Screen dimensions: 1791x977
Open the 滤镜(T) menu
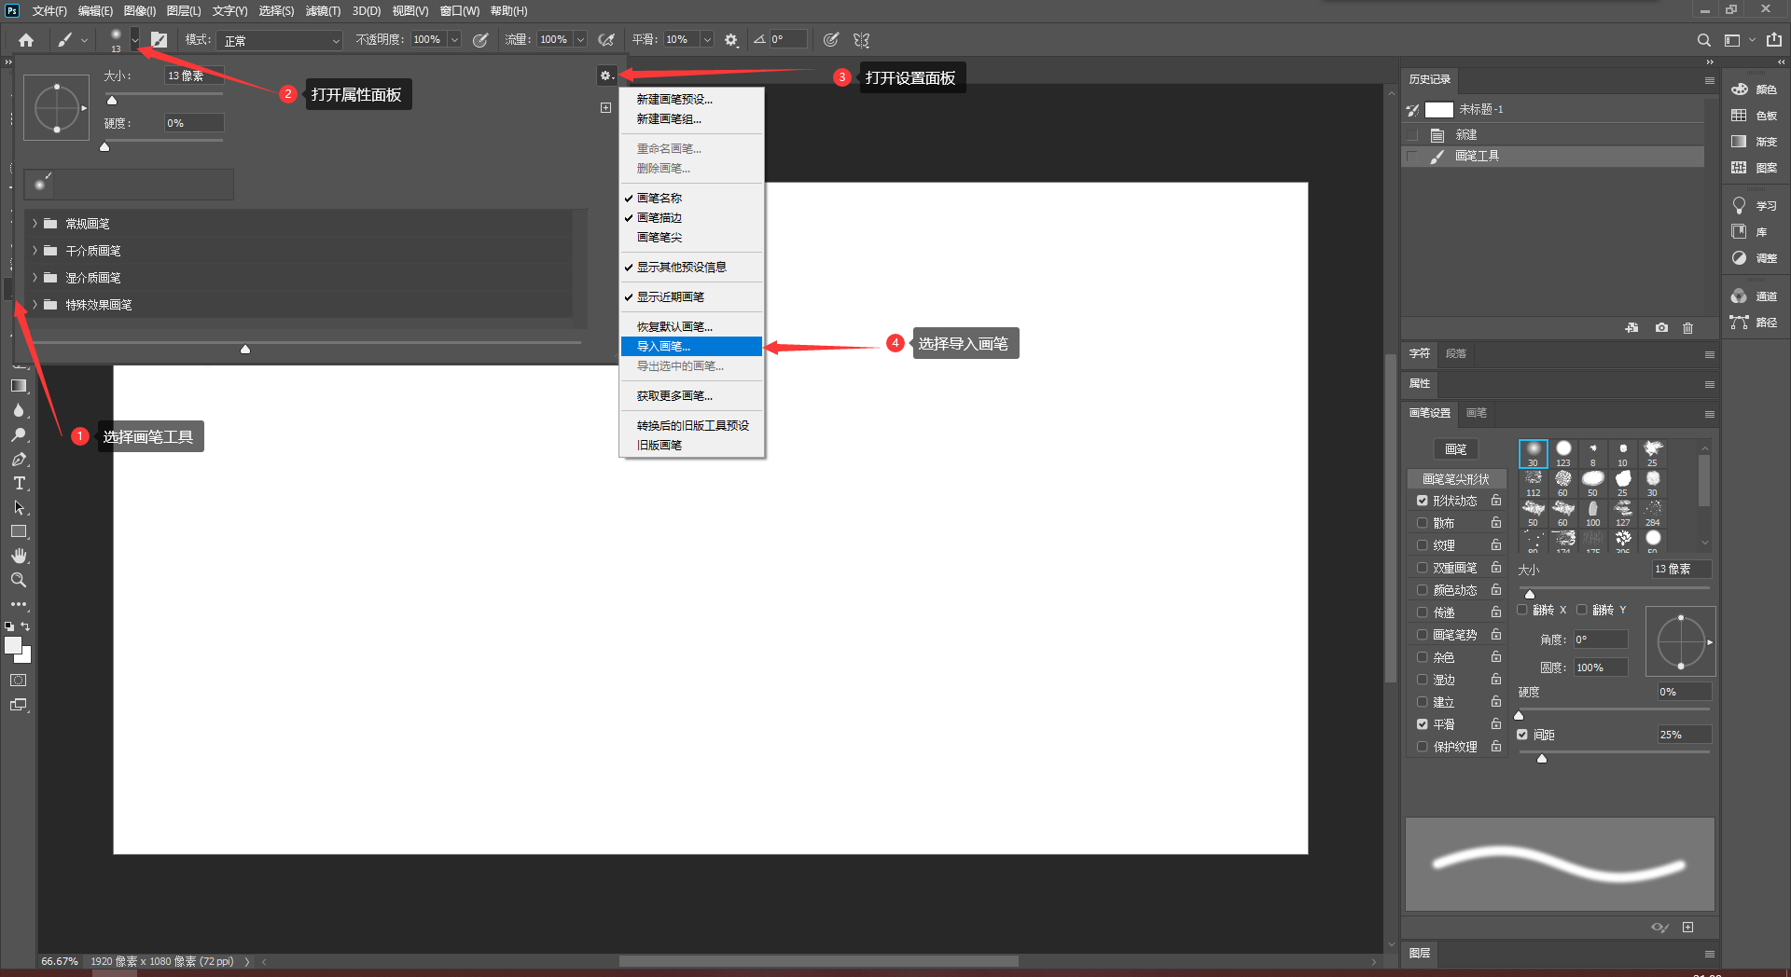click(x=323, y=11)
